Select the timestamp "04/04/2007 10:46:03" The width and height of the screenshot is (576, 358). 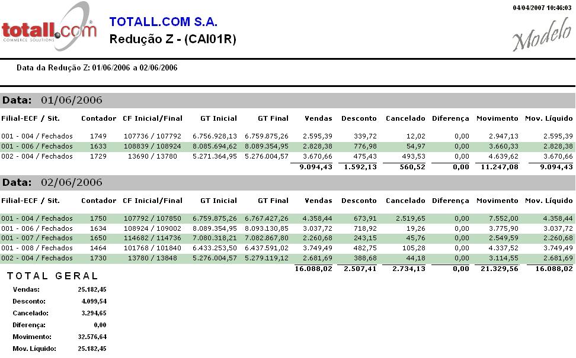pyautogui.click(x=542, y=8)
